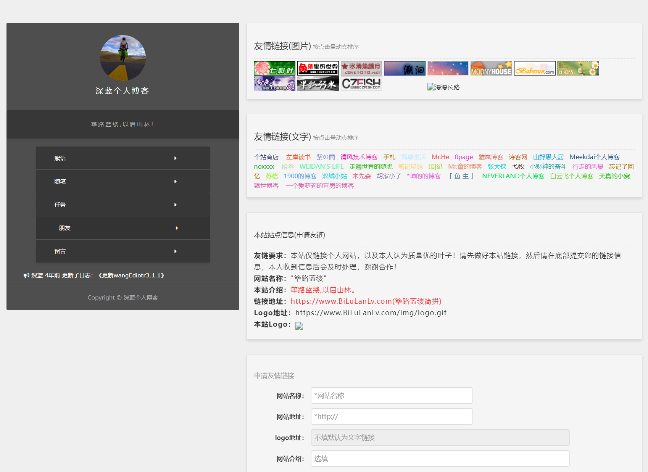Open the Meekdai个人博客 text link

[x=595, y=157]
